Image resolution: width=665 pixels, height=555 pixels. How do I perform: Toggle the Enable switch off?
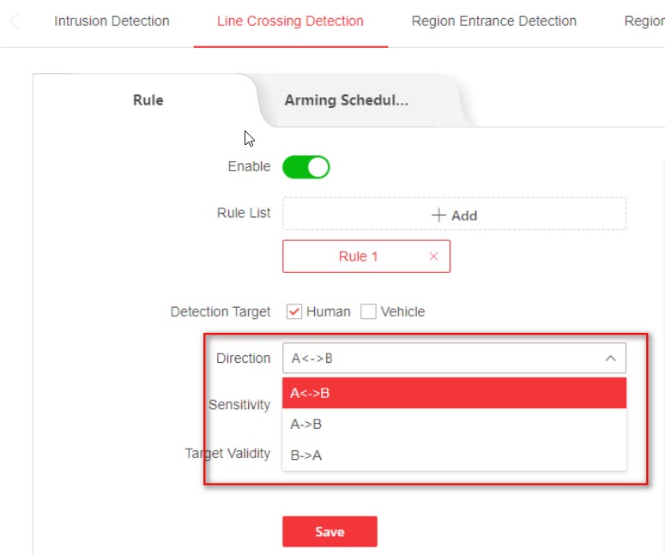click(x=306, y=167)
